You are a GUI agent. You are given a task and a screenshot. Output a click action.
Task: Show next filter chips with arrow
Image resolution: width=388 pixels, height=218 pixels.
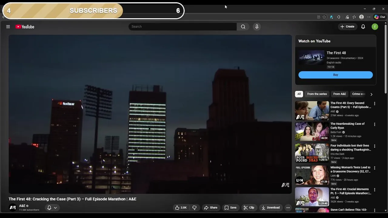click(x=371, y=94)
